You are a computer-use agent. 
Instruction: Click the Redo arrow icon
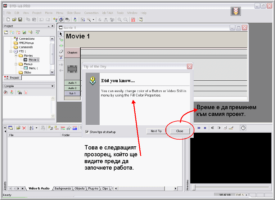pyautogui.click(x=48, y=20)
